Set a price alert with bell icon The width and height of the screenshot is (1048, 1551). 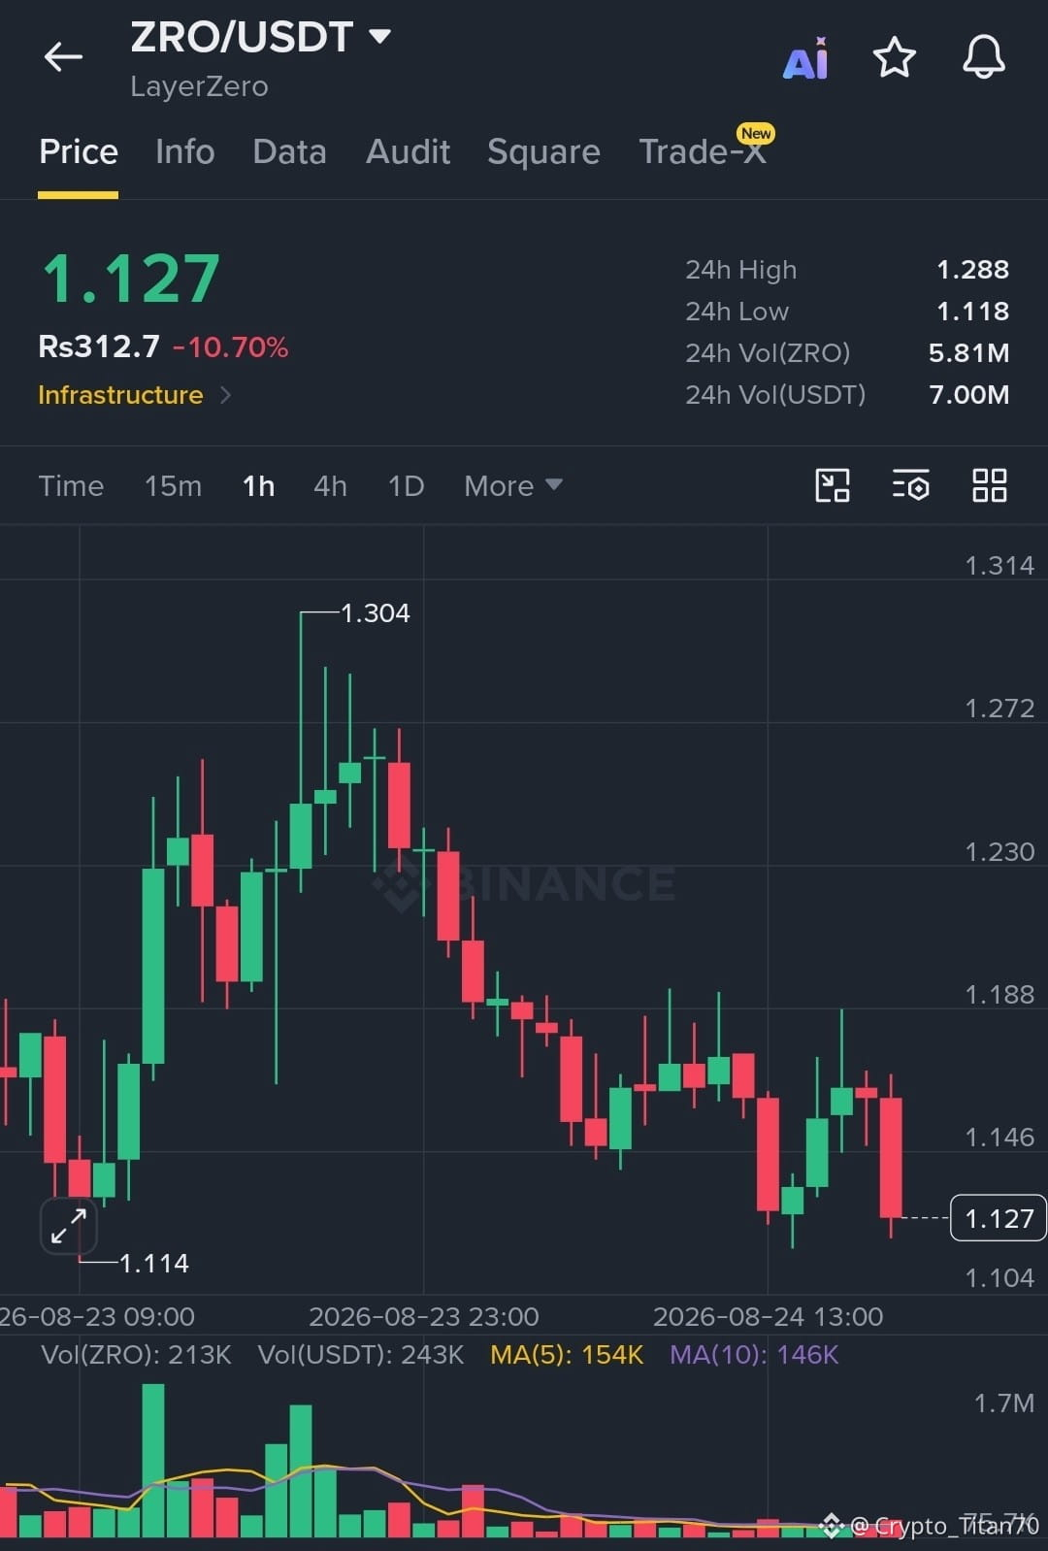point(984,56)
